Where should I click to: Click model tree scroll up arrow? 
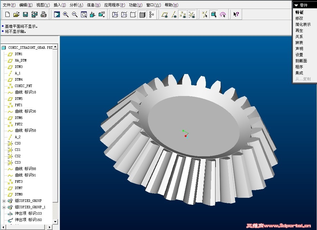point(55,47)
